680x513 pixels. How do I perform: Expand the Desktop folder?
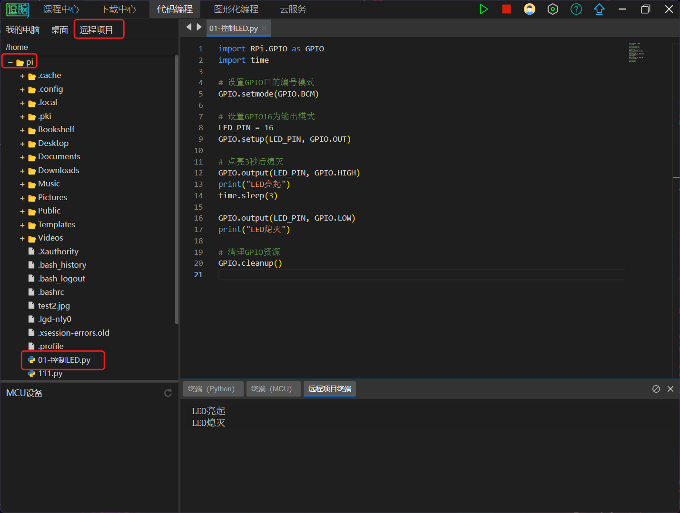(22, 144)
